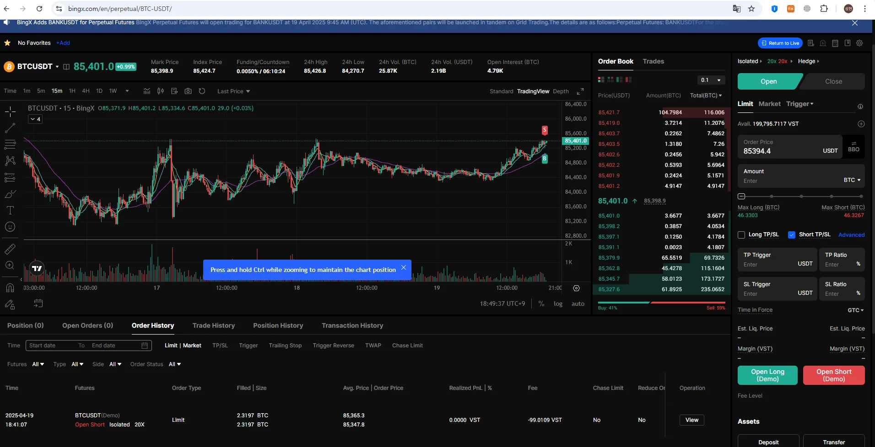Image resolution: width=875 pixels, height=447 pixels.
Task: Click the amount percentage slider handle
Action: pos(741,197)
